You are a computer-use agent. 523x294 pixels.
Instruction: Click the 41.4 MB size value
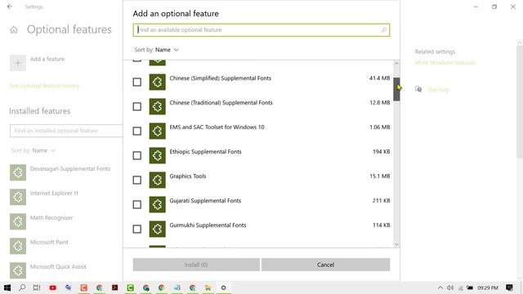point(379,78)
